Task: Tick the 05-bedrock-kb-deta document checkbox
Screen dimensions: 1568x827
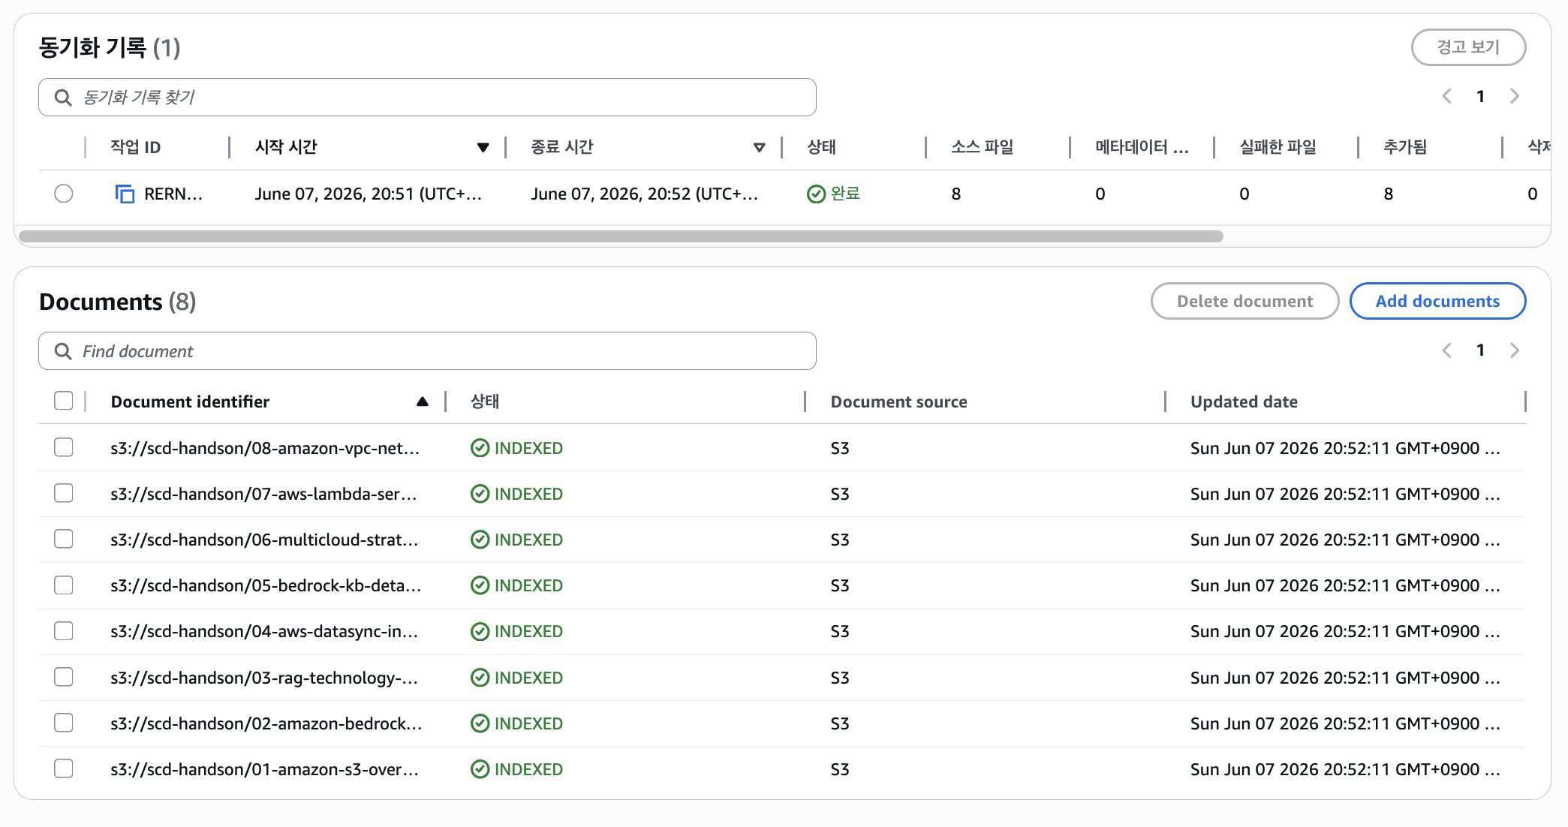Action: [x=64, y=585]
